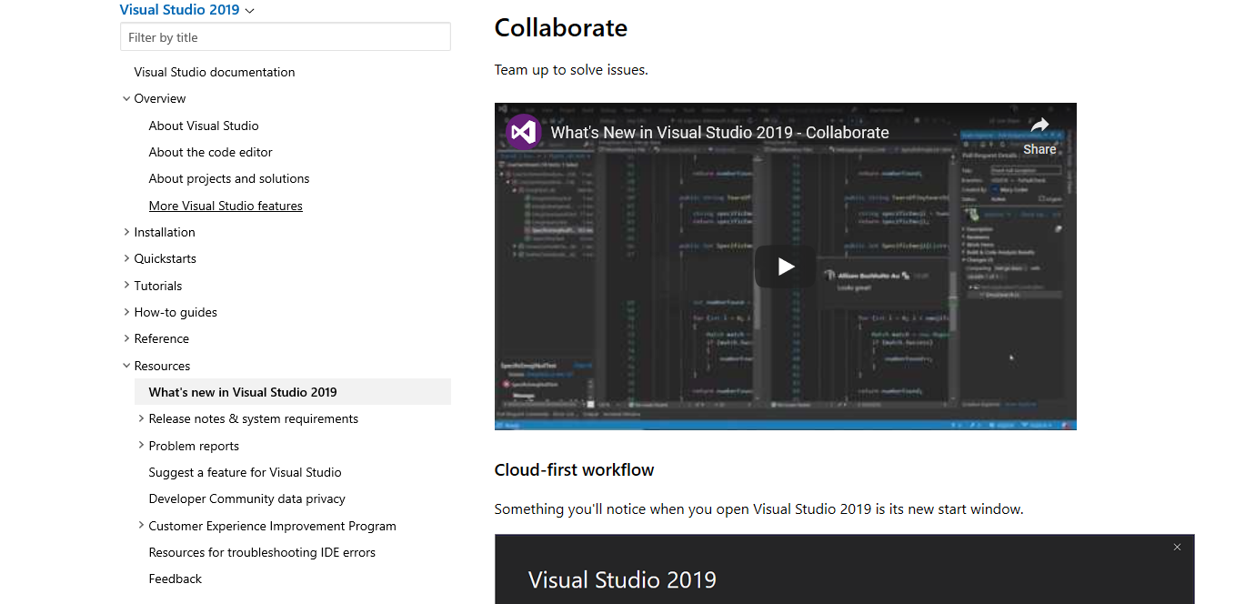Play the Collaborate video

click(786, 267)
